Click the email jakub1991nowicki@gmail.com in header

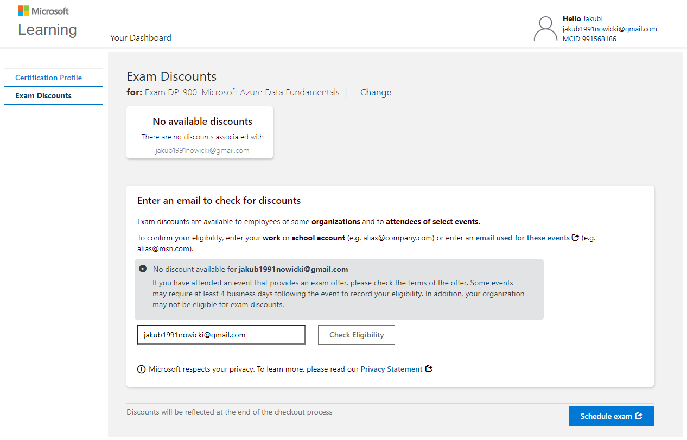pos(610,29)
